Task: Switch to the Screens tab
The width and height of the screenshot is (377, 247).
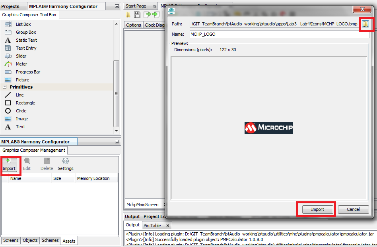Action: 11,240
